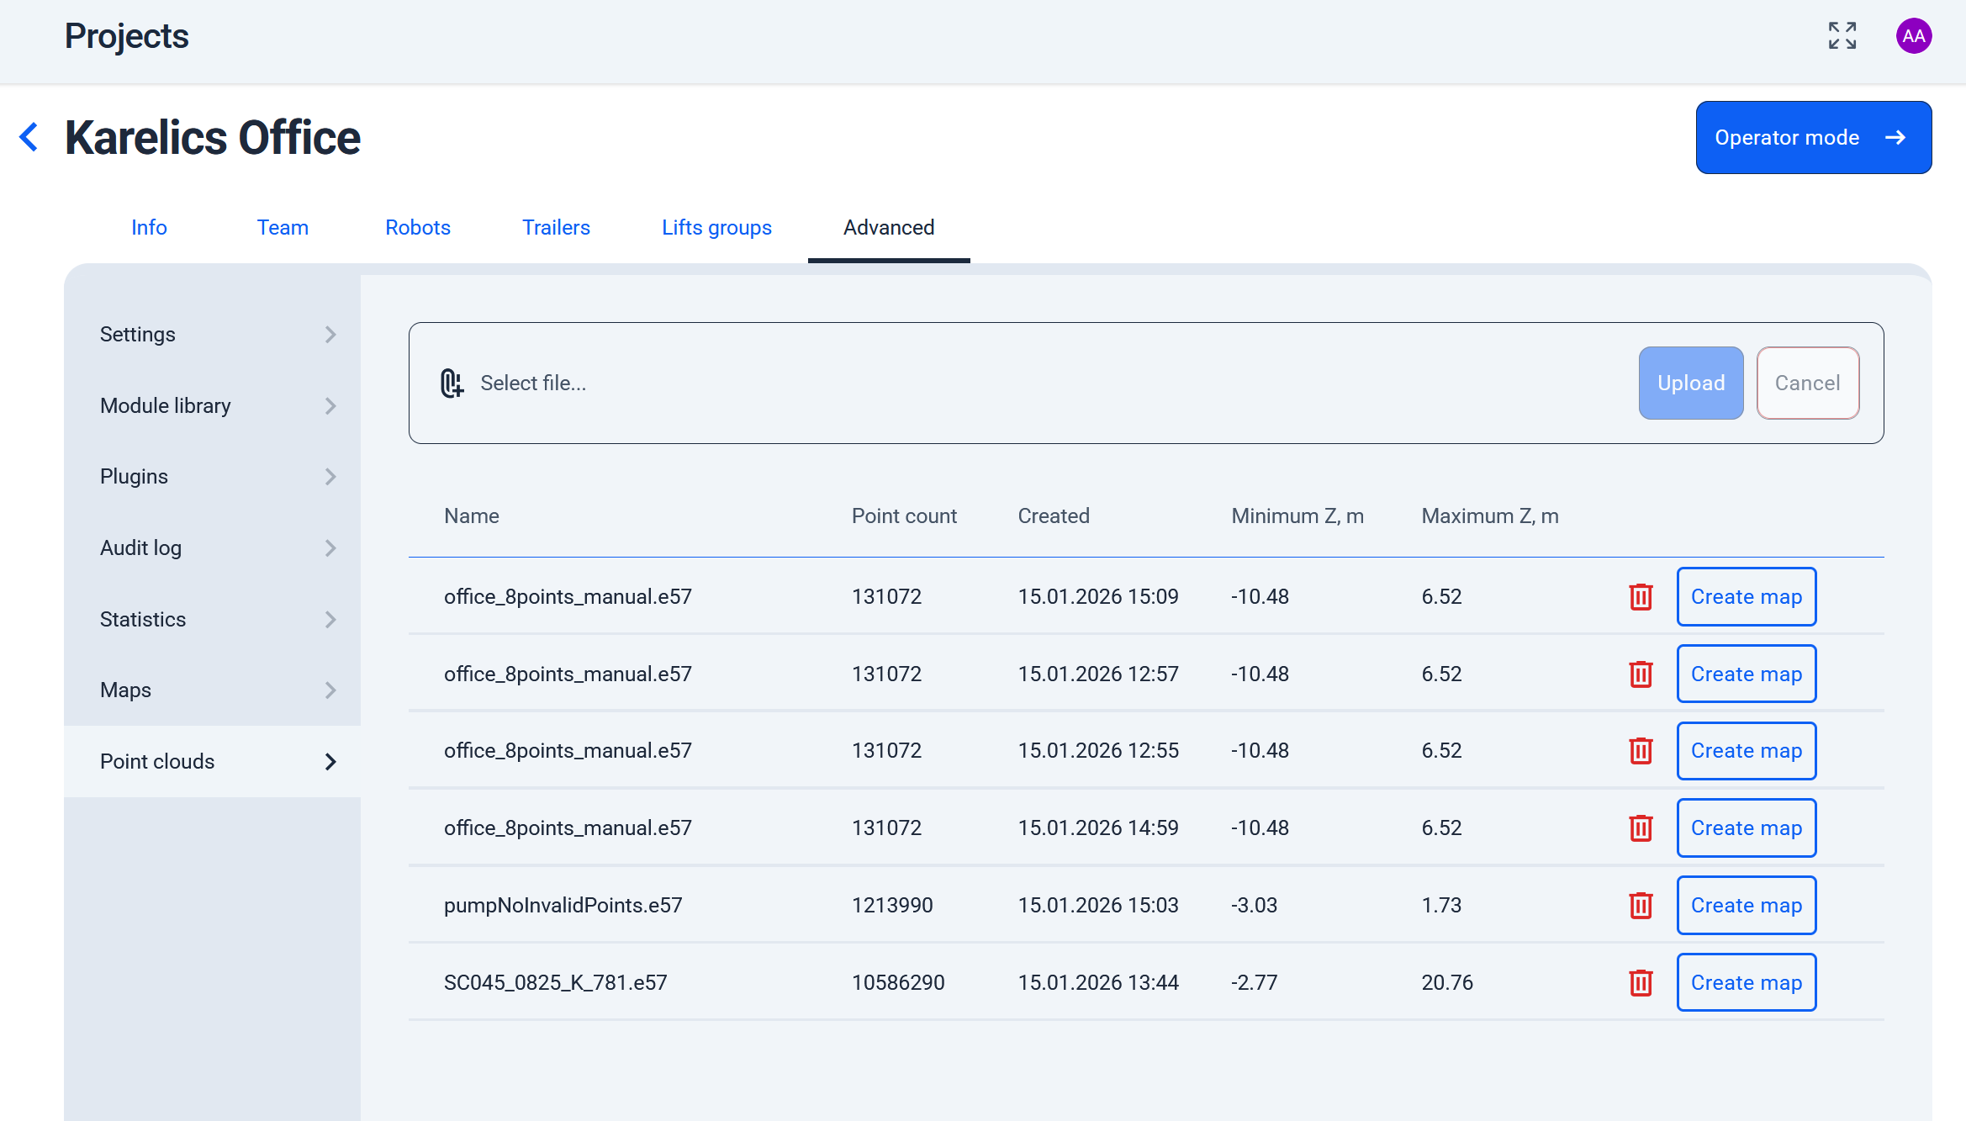Image resolution: width=1966 pixels, height=1121 pixels.
Task: Expand the Audit log sidebar section
Action: 212,548
